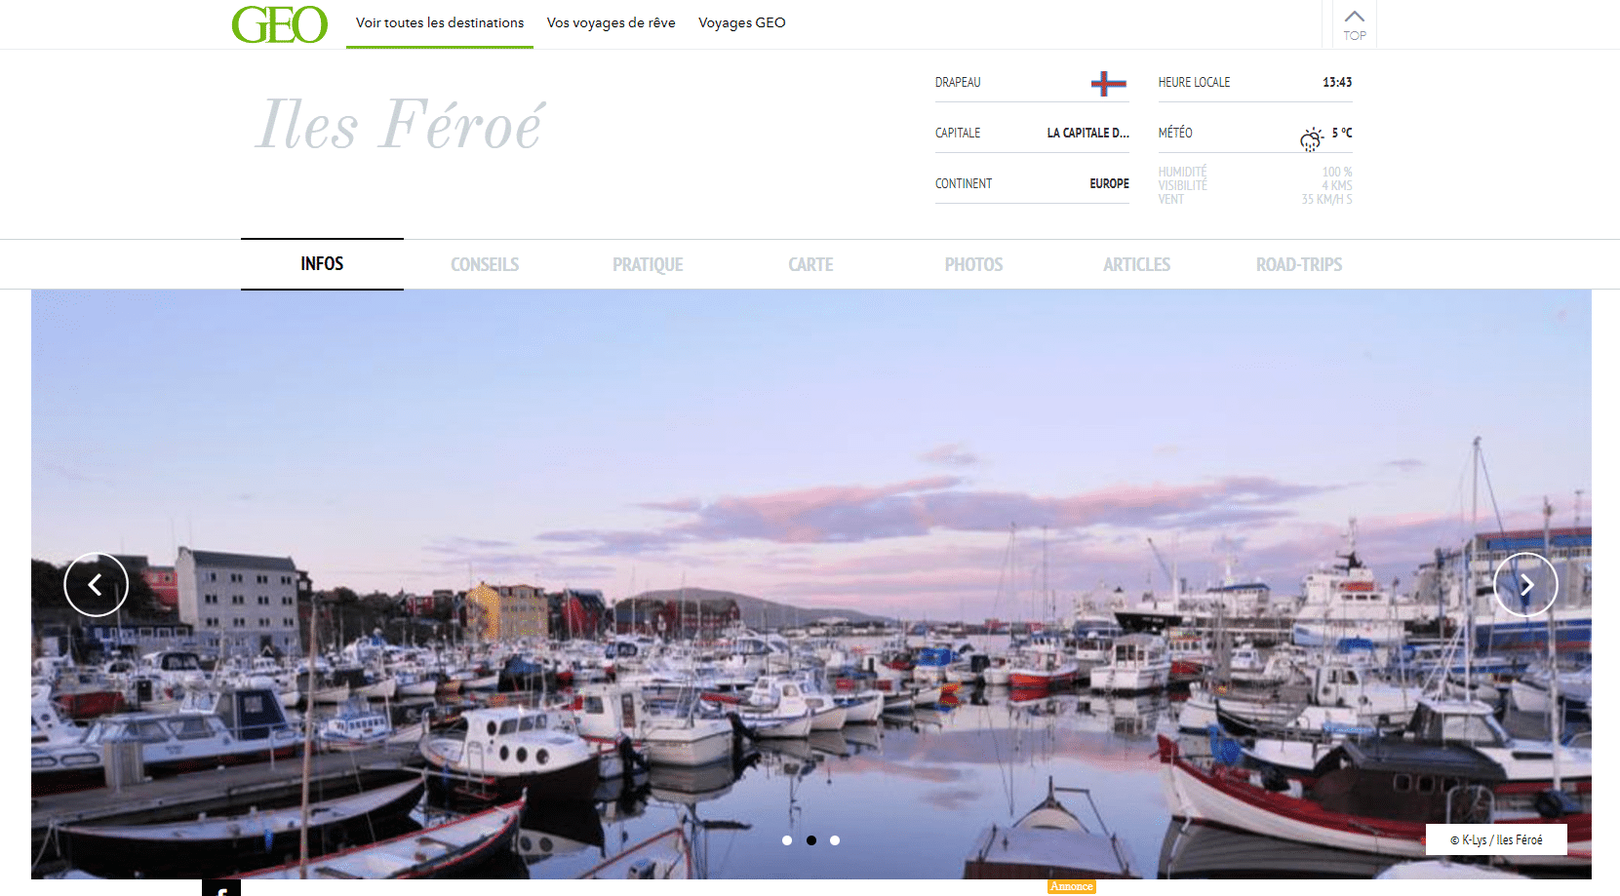Open Vos voyages de rêve menu
The height and width of the screenshot is (896, 1620).
pos(612,22)
